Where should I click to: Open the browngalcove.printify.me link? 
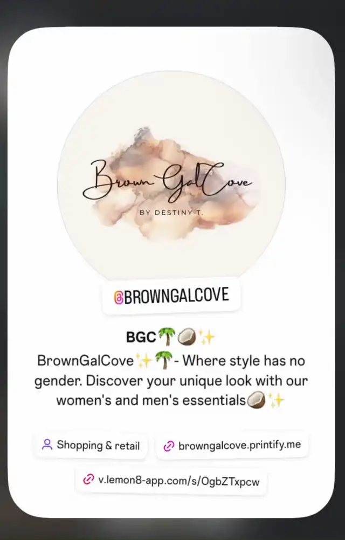[x=232, y=445]
